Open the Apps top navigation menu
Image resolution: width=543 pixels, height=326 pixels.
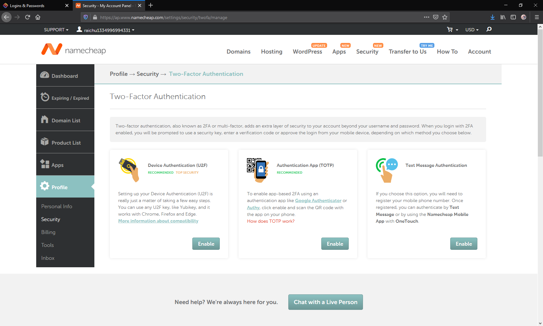(x=339, y=52)
